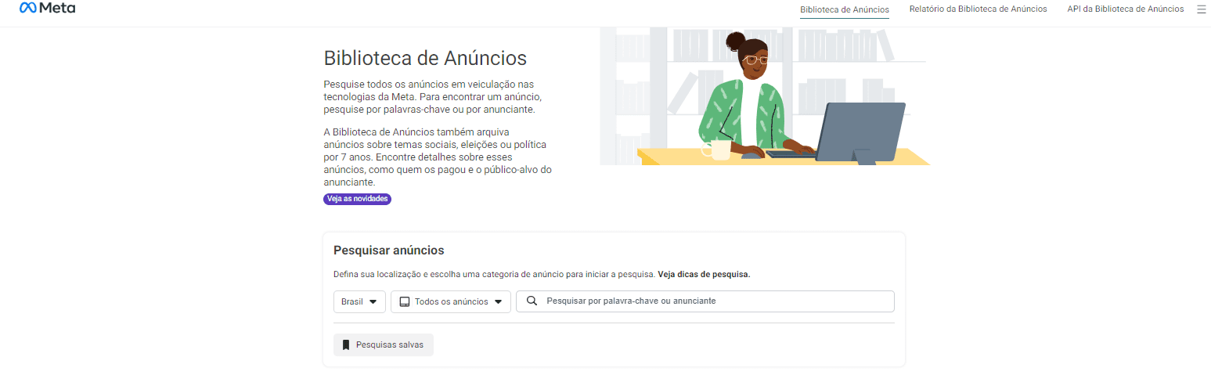Click the laptop in the header illustration

click(861, 132)
